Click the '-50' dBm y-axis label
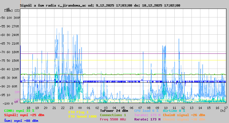Image resolution: width=229 pixels, height=123 pixels. tap(3, 18)
